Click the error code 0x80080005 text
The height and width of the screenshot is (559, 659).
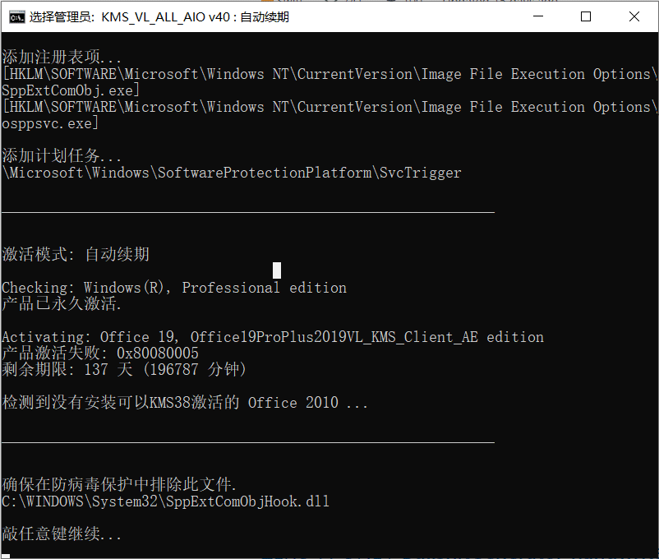tap(157, 353)
